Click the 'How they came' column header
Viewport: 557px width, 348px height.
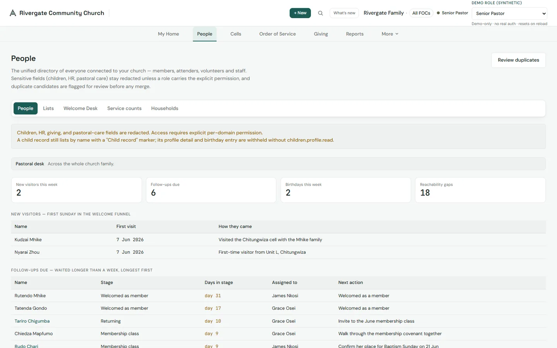click(x=235, y=227)
